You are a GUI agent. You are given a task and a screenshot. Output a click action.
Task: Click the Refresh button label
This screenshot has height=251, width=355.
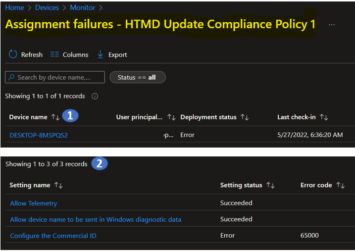tap(32, 54)
